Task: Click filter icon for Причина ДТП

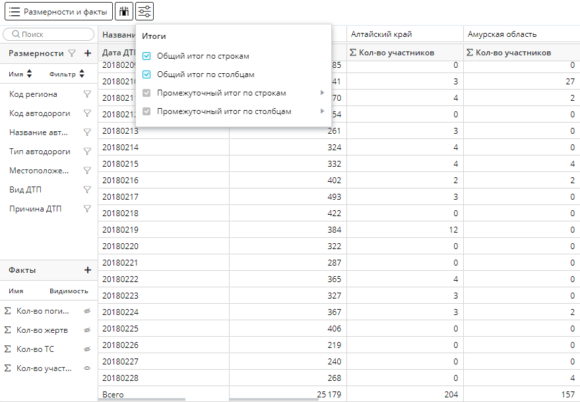Action: pos(86,209)
